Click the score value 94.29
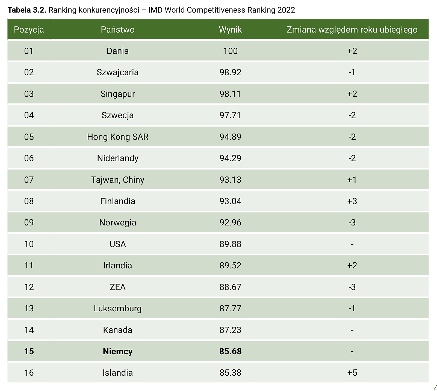The image size is (437, 391). pyautogui.click(x=231, y=158)
